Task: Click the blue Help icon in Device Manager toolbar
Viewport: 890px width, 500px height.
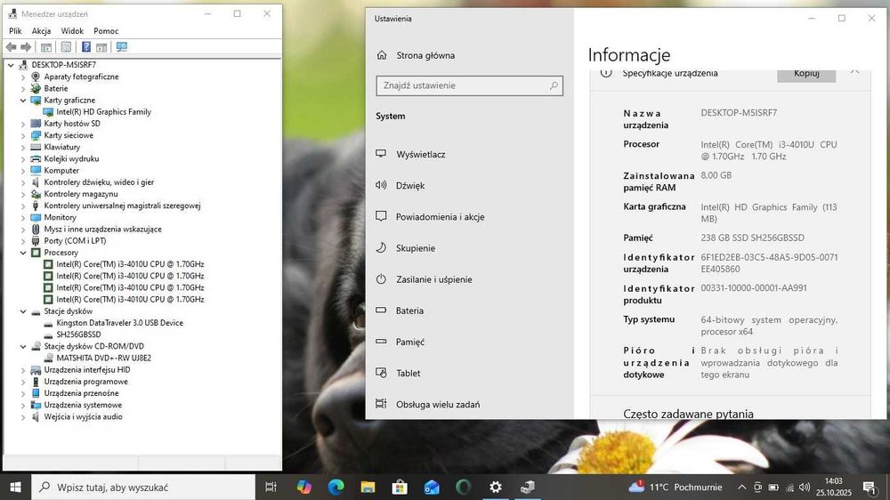Action: click(86, 47)
